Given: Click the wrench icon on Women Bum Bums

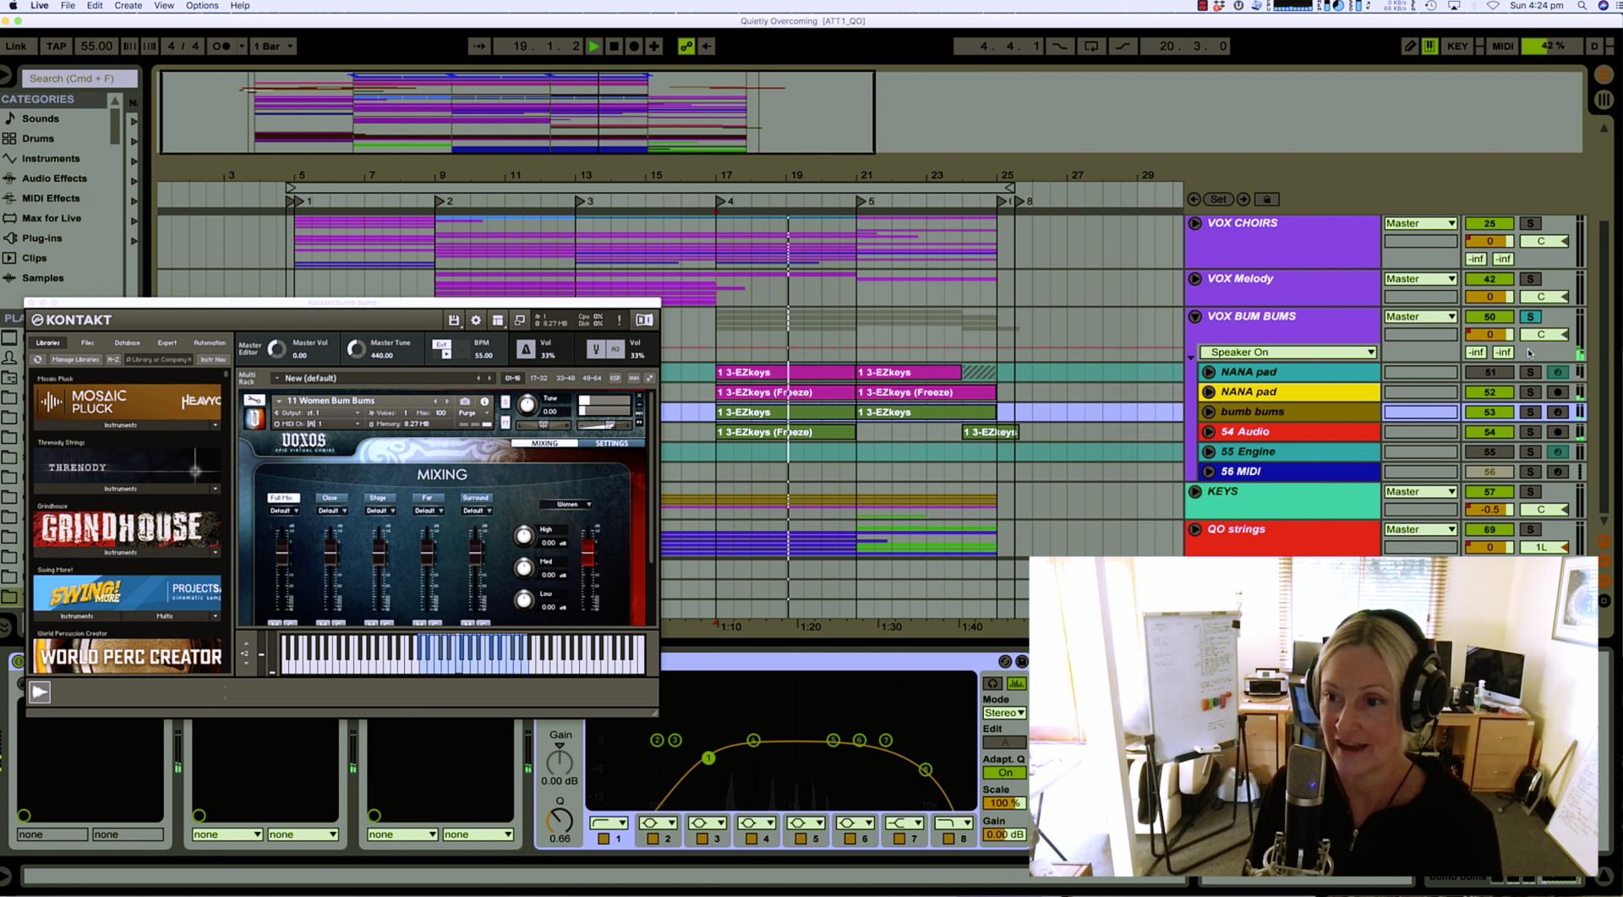Looking at the screenshot, I should point(254,401).
